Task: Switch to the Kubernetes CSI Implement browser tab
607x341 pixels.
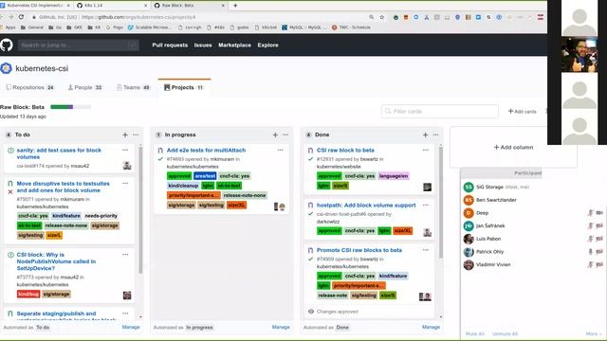Action: tap(35, 6)
